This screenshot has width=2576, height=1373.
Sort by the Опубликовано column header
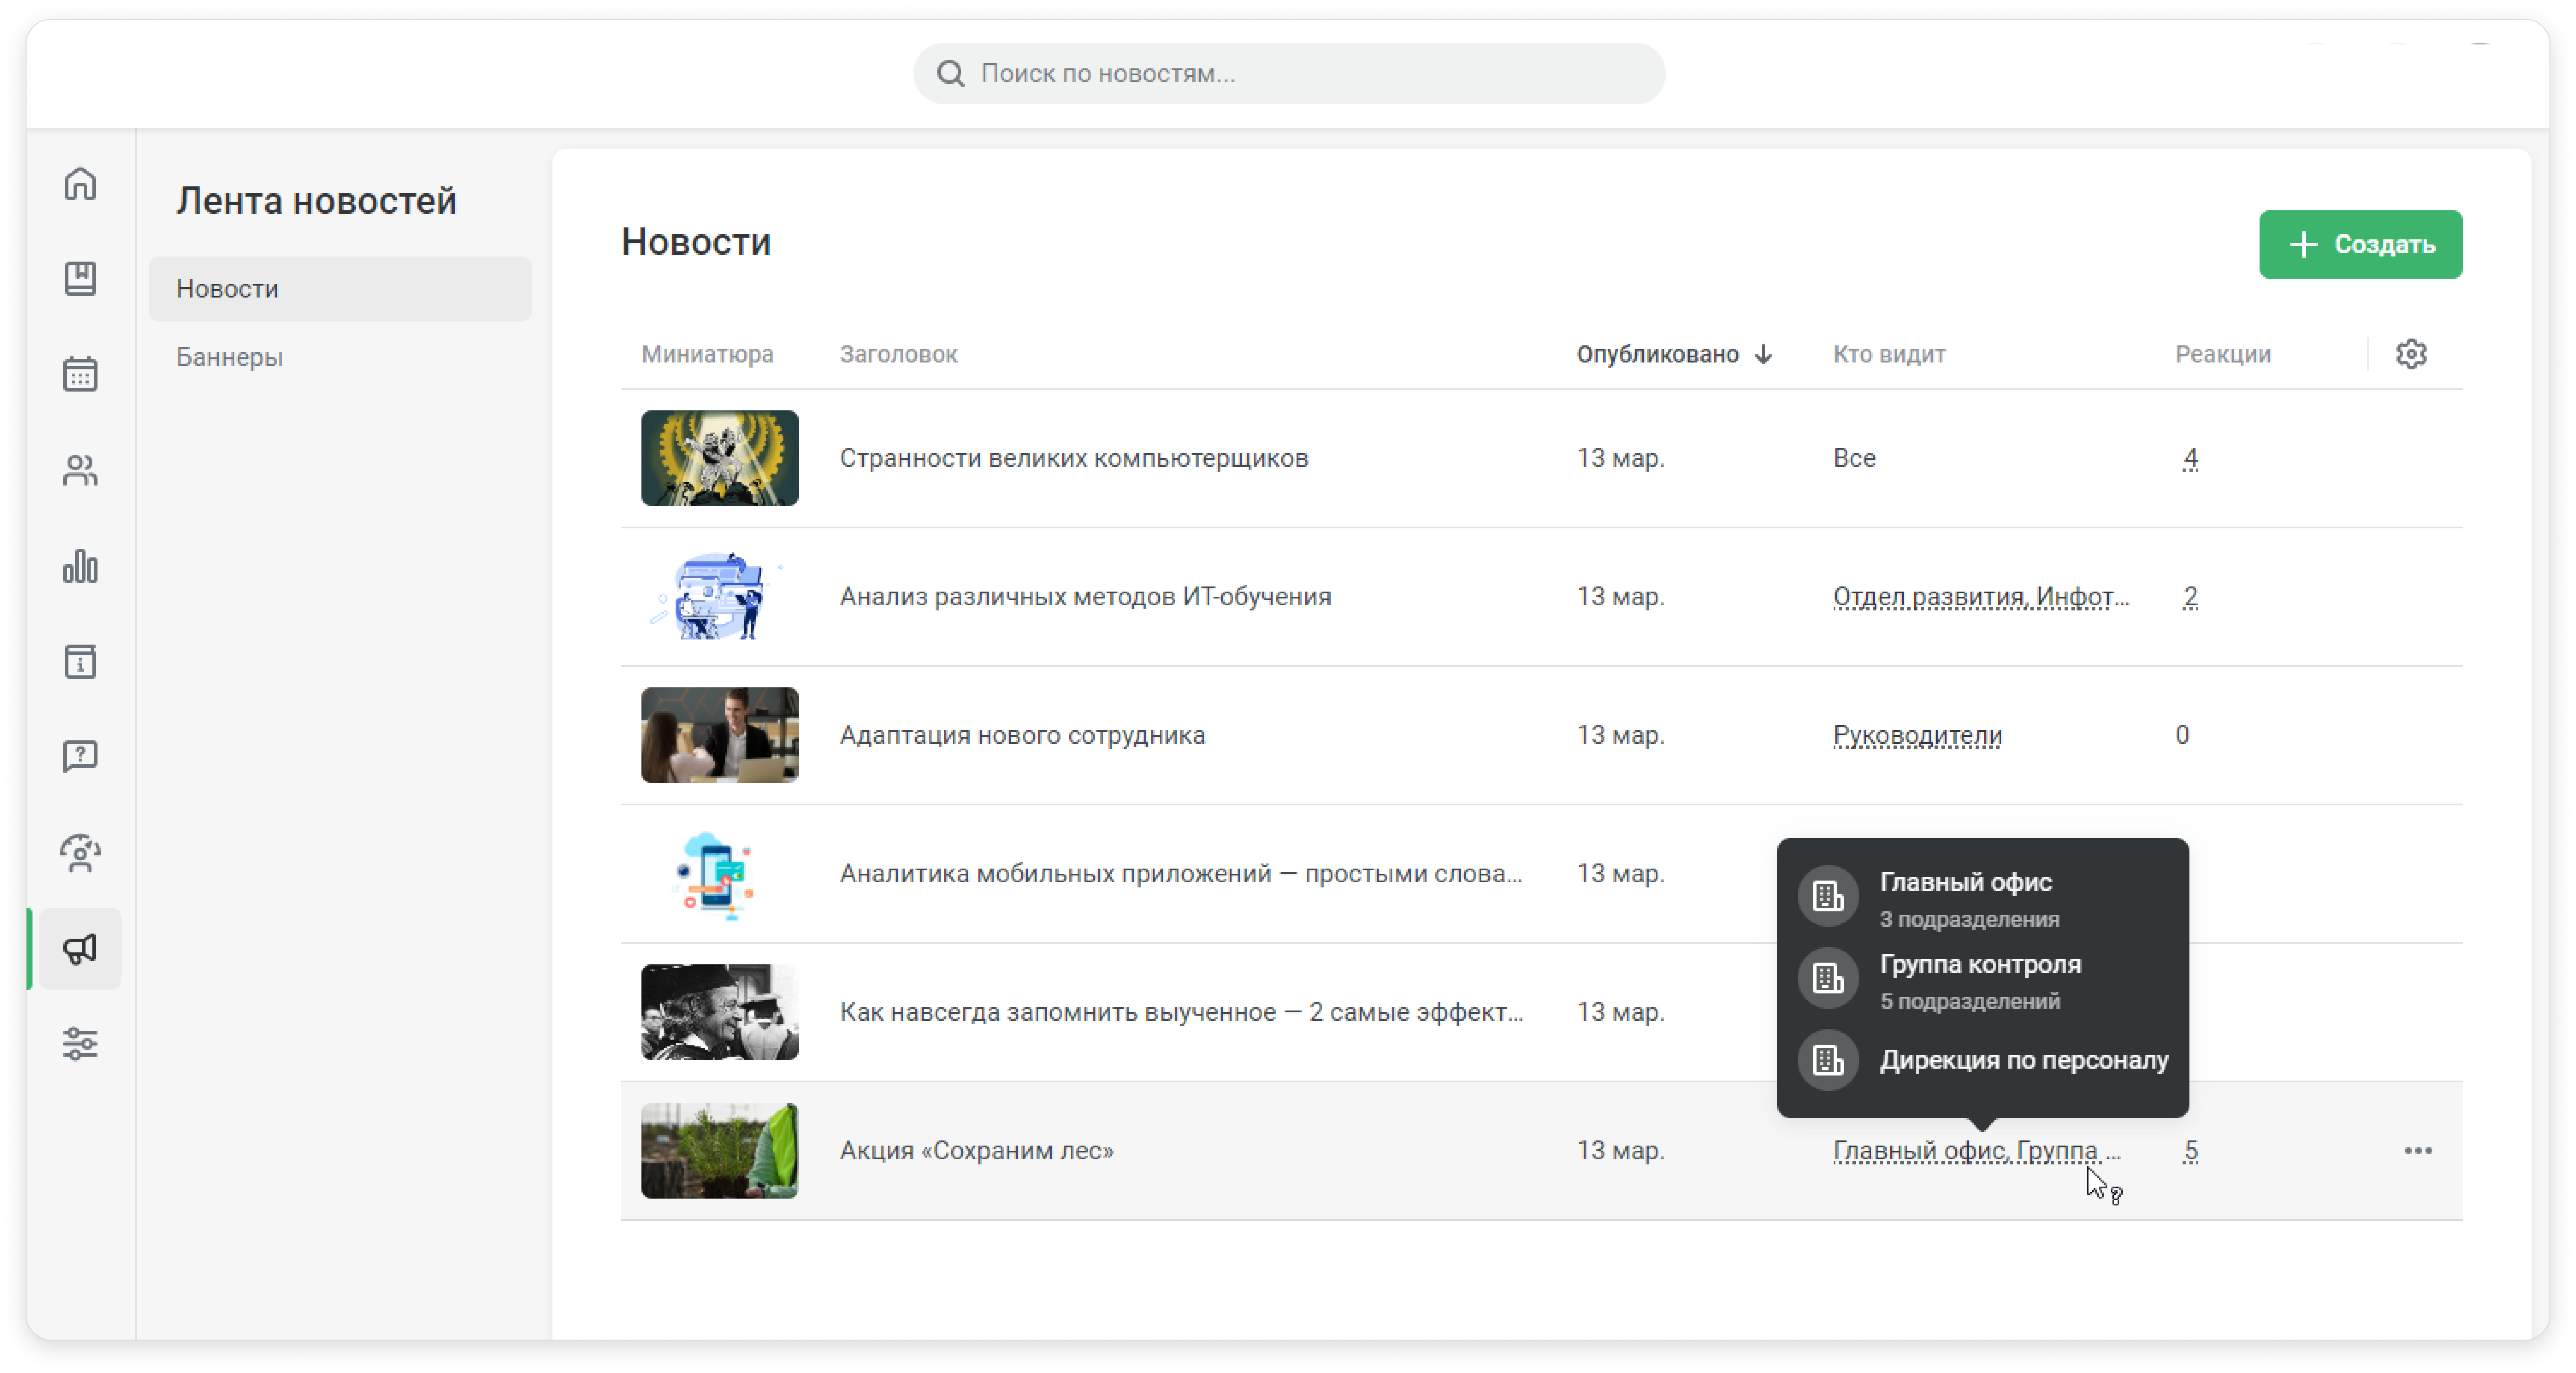1657,354
